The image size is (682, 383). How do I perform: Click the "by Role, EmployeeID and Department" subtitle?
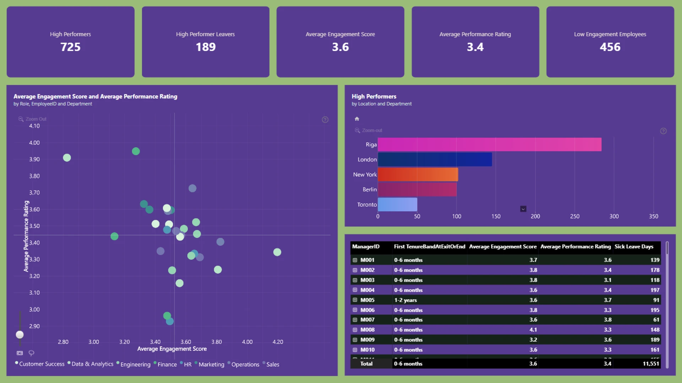(x=53, y=104)
